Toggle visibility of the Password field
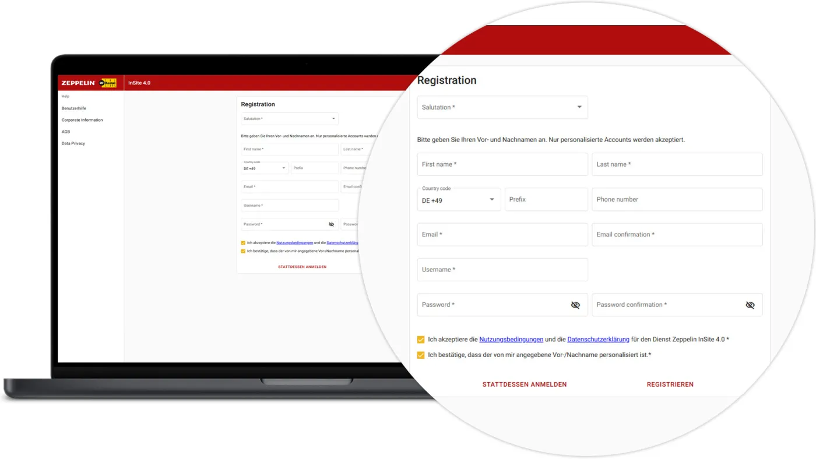 [x=575, y=304]
